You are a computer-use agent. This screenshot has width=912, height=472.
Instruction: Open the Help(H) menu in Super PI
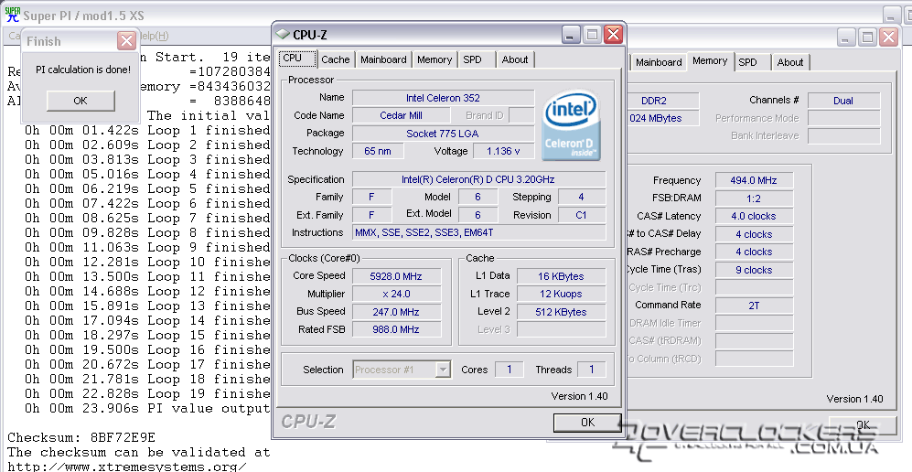point(154,36)
